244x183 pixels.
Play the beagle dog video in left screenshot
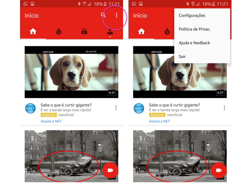72,72
